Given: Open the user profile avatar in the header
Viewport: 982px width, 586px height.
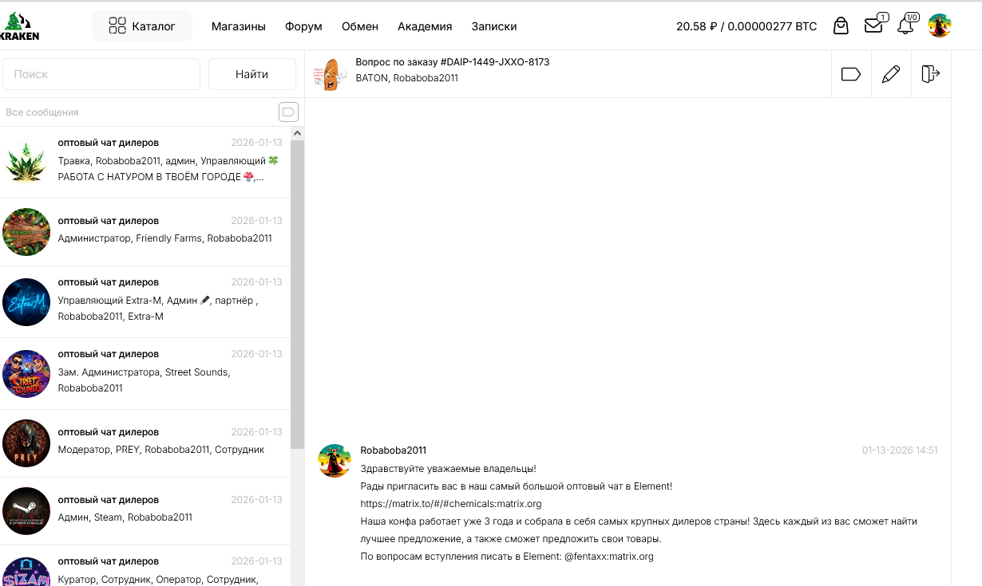Looking at the screenshot, I should pyautogui.click(x=940, y=26).
